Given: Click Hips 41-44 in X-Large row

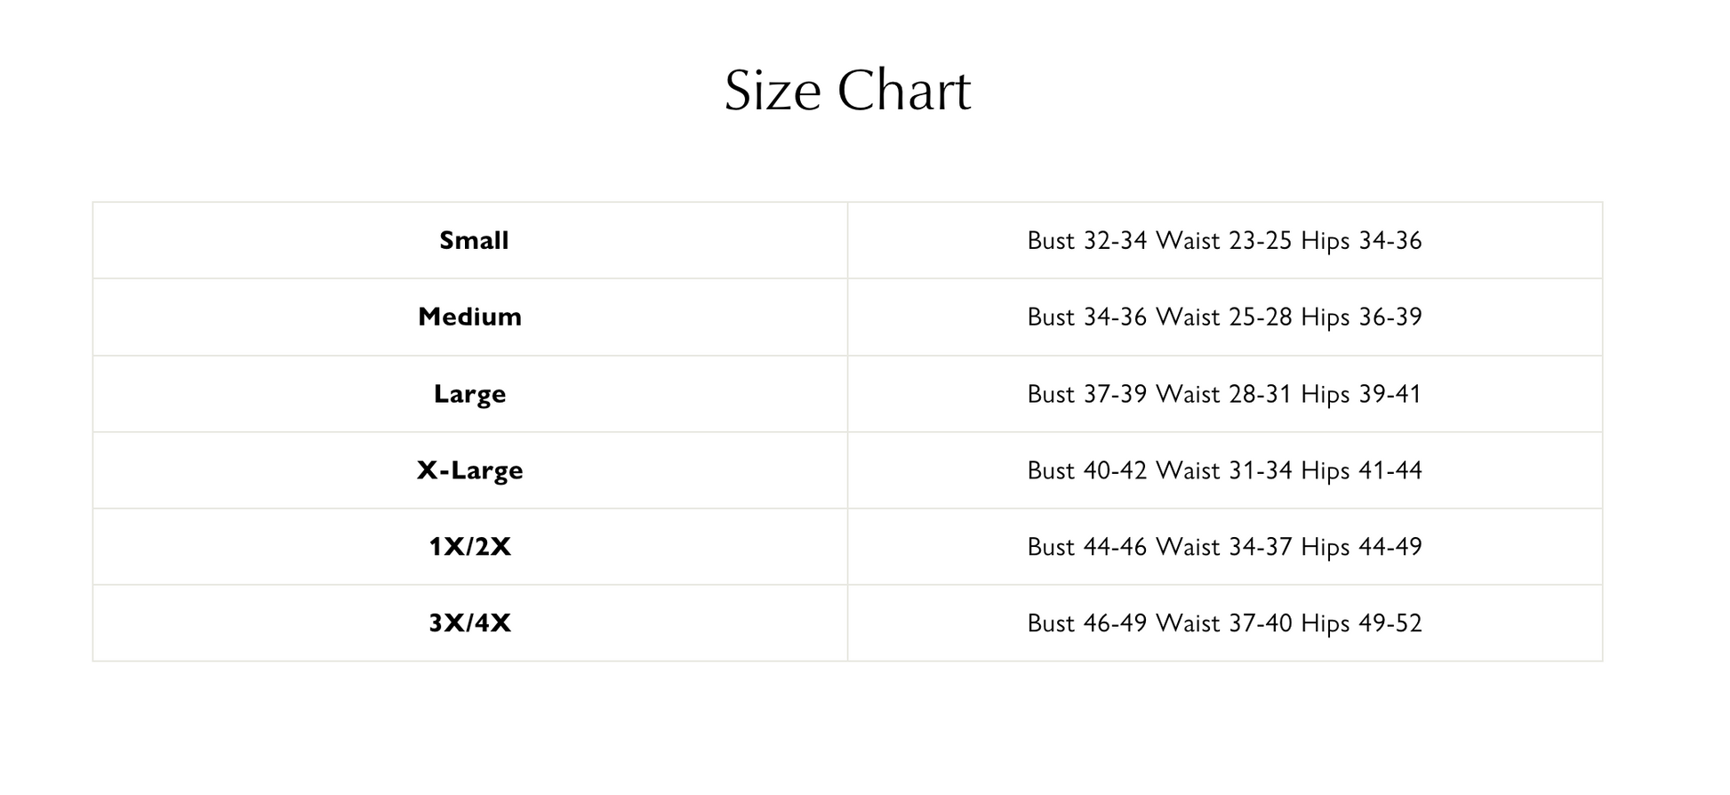Looking at the screenshot, I should tap(1361, 470).
